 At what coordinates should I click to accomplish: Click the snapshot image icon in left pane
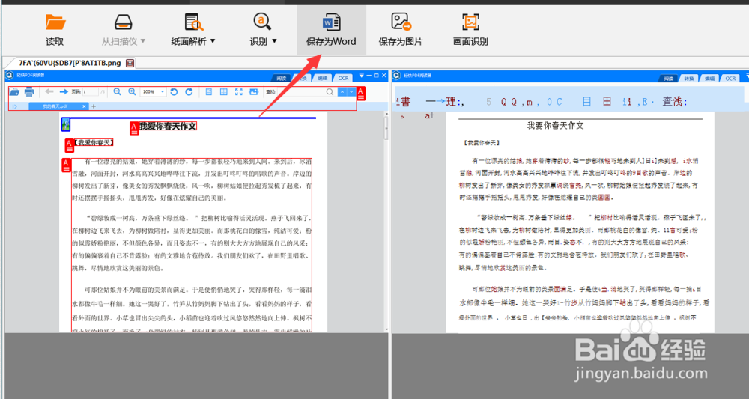coord(254,91)
